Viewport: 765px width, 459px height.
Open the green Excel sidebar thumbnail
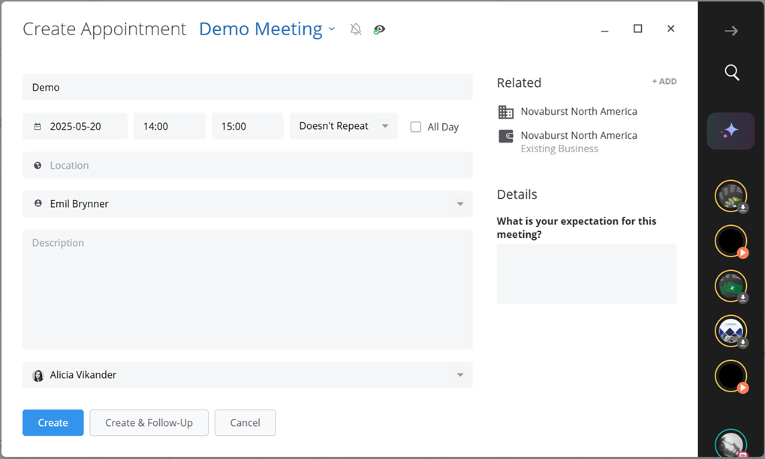(x=731, y=286)
